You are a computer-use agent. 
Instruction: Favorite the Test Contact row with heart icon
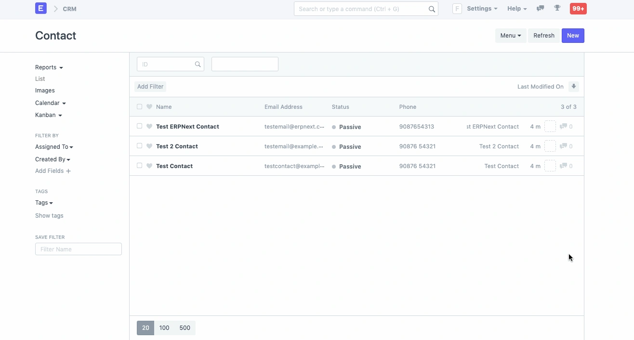pos(149,166)
